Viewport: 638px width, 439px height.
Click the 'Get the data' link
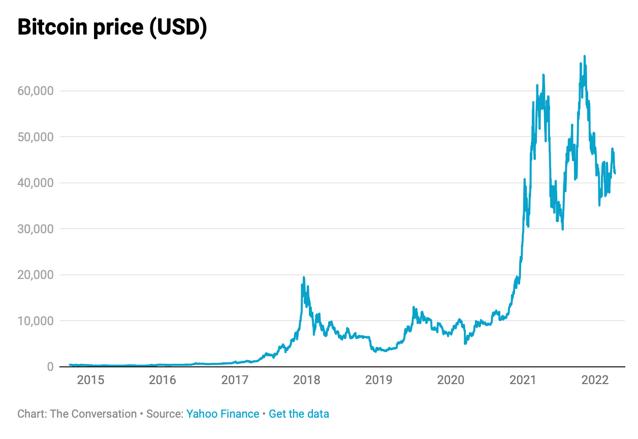coord(299,414)
